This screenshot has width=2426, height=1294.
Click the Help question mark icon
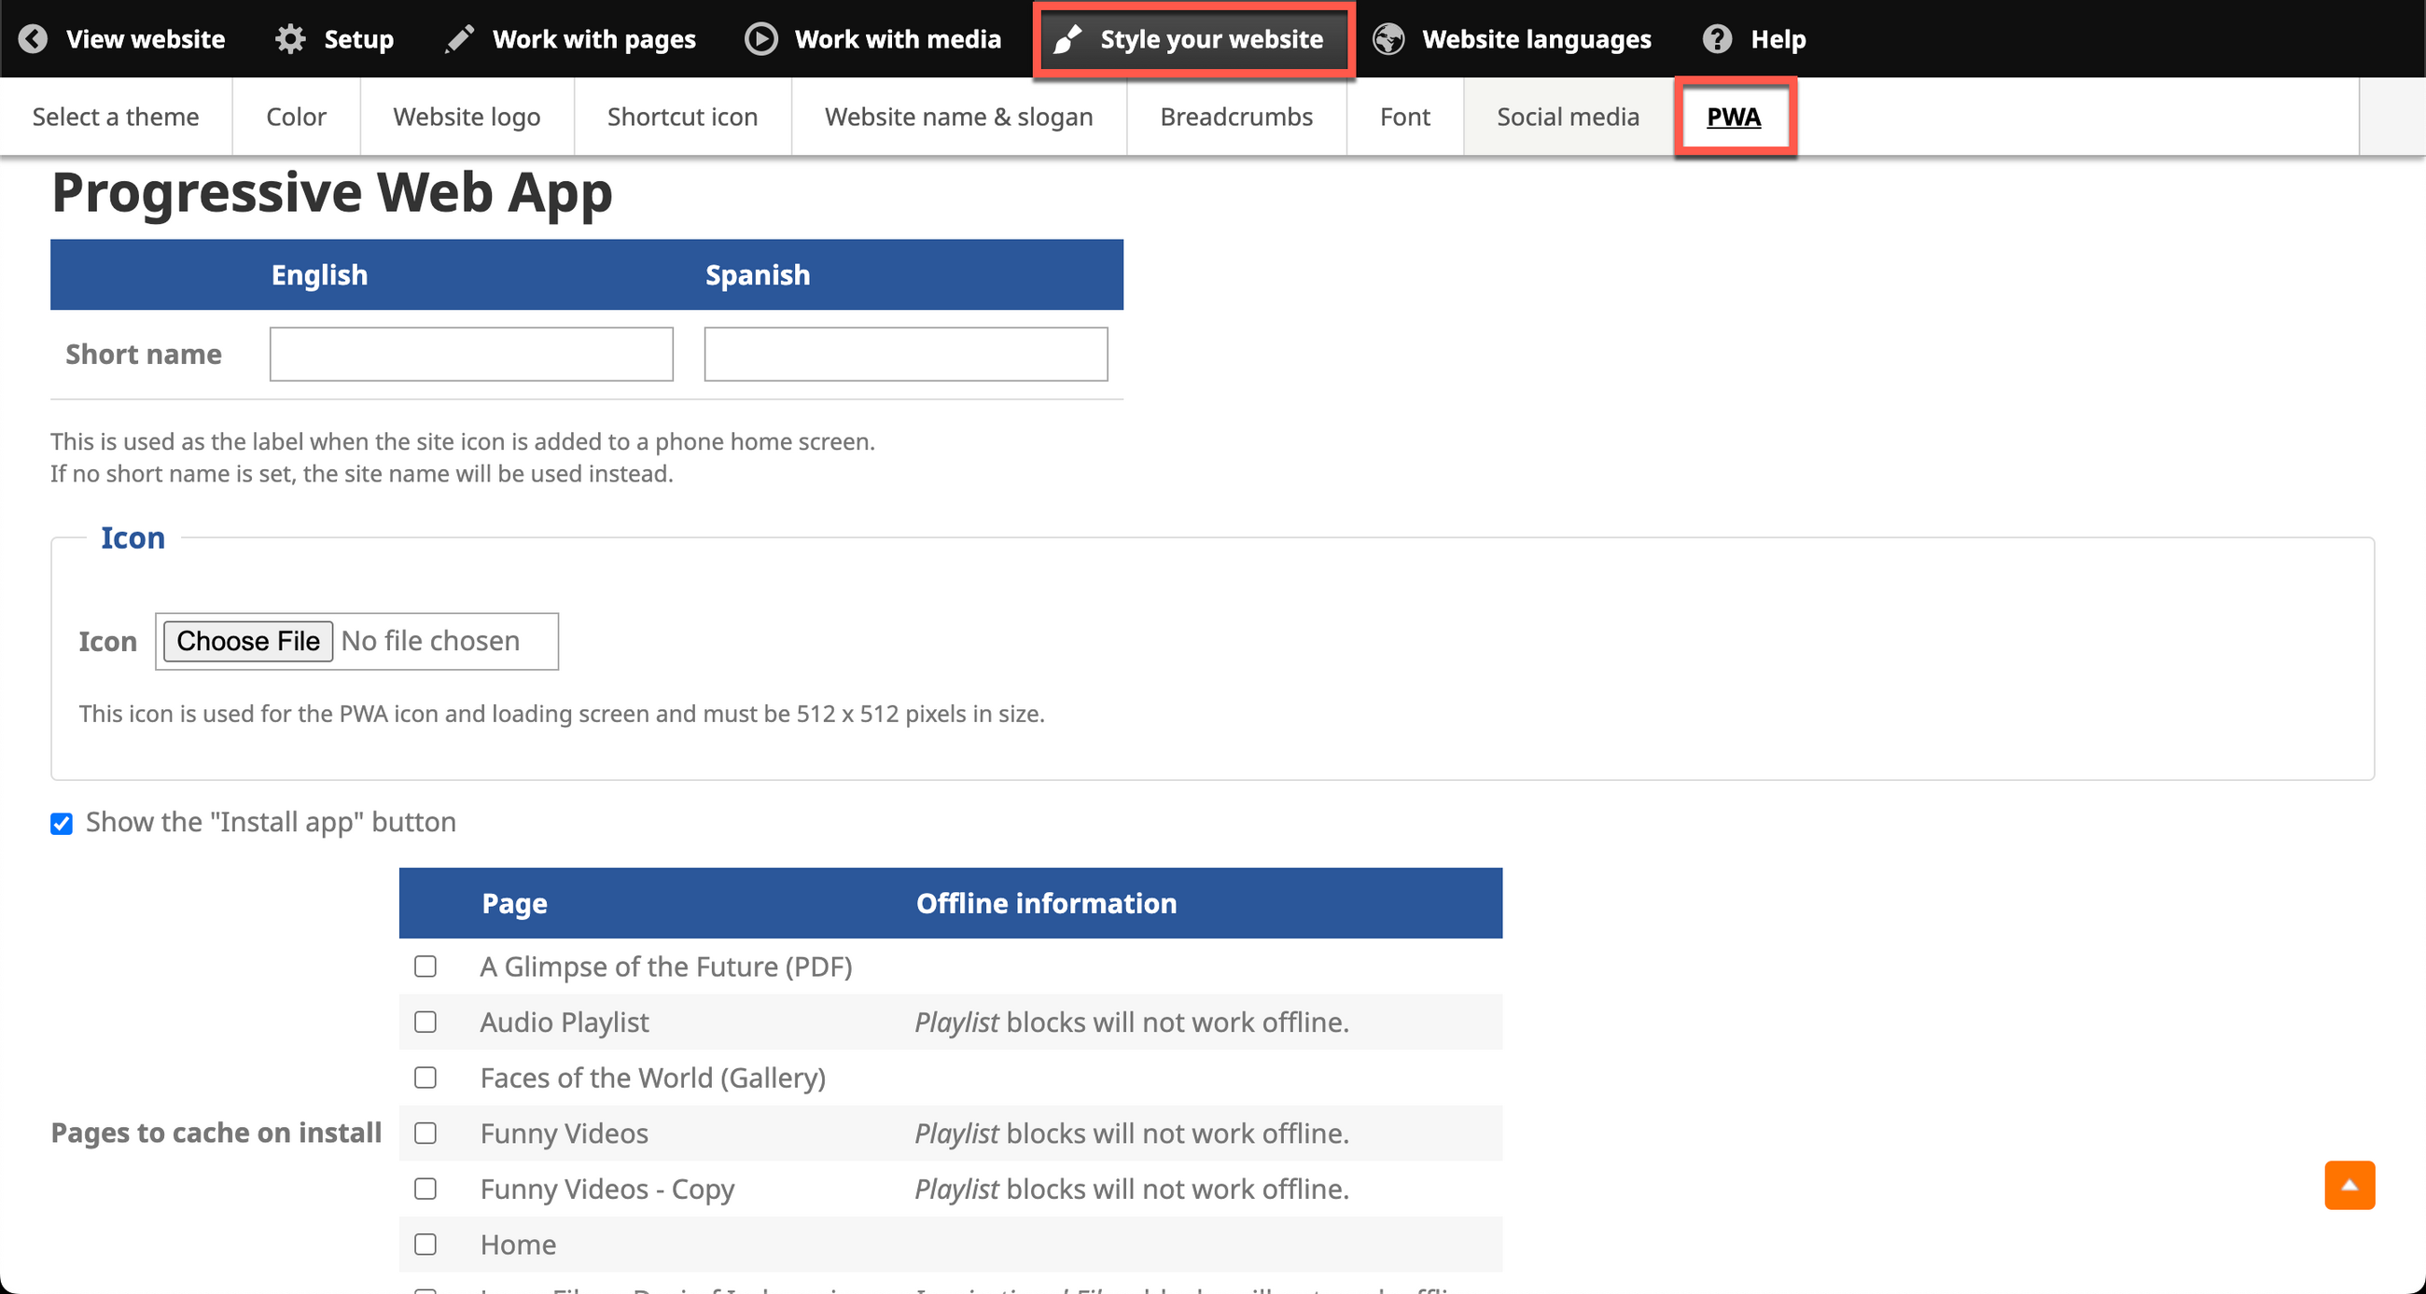[x=1717, y=38]
